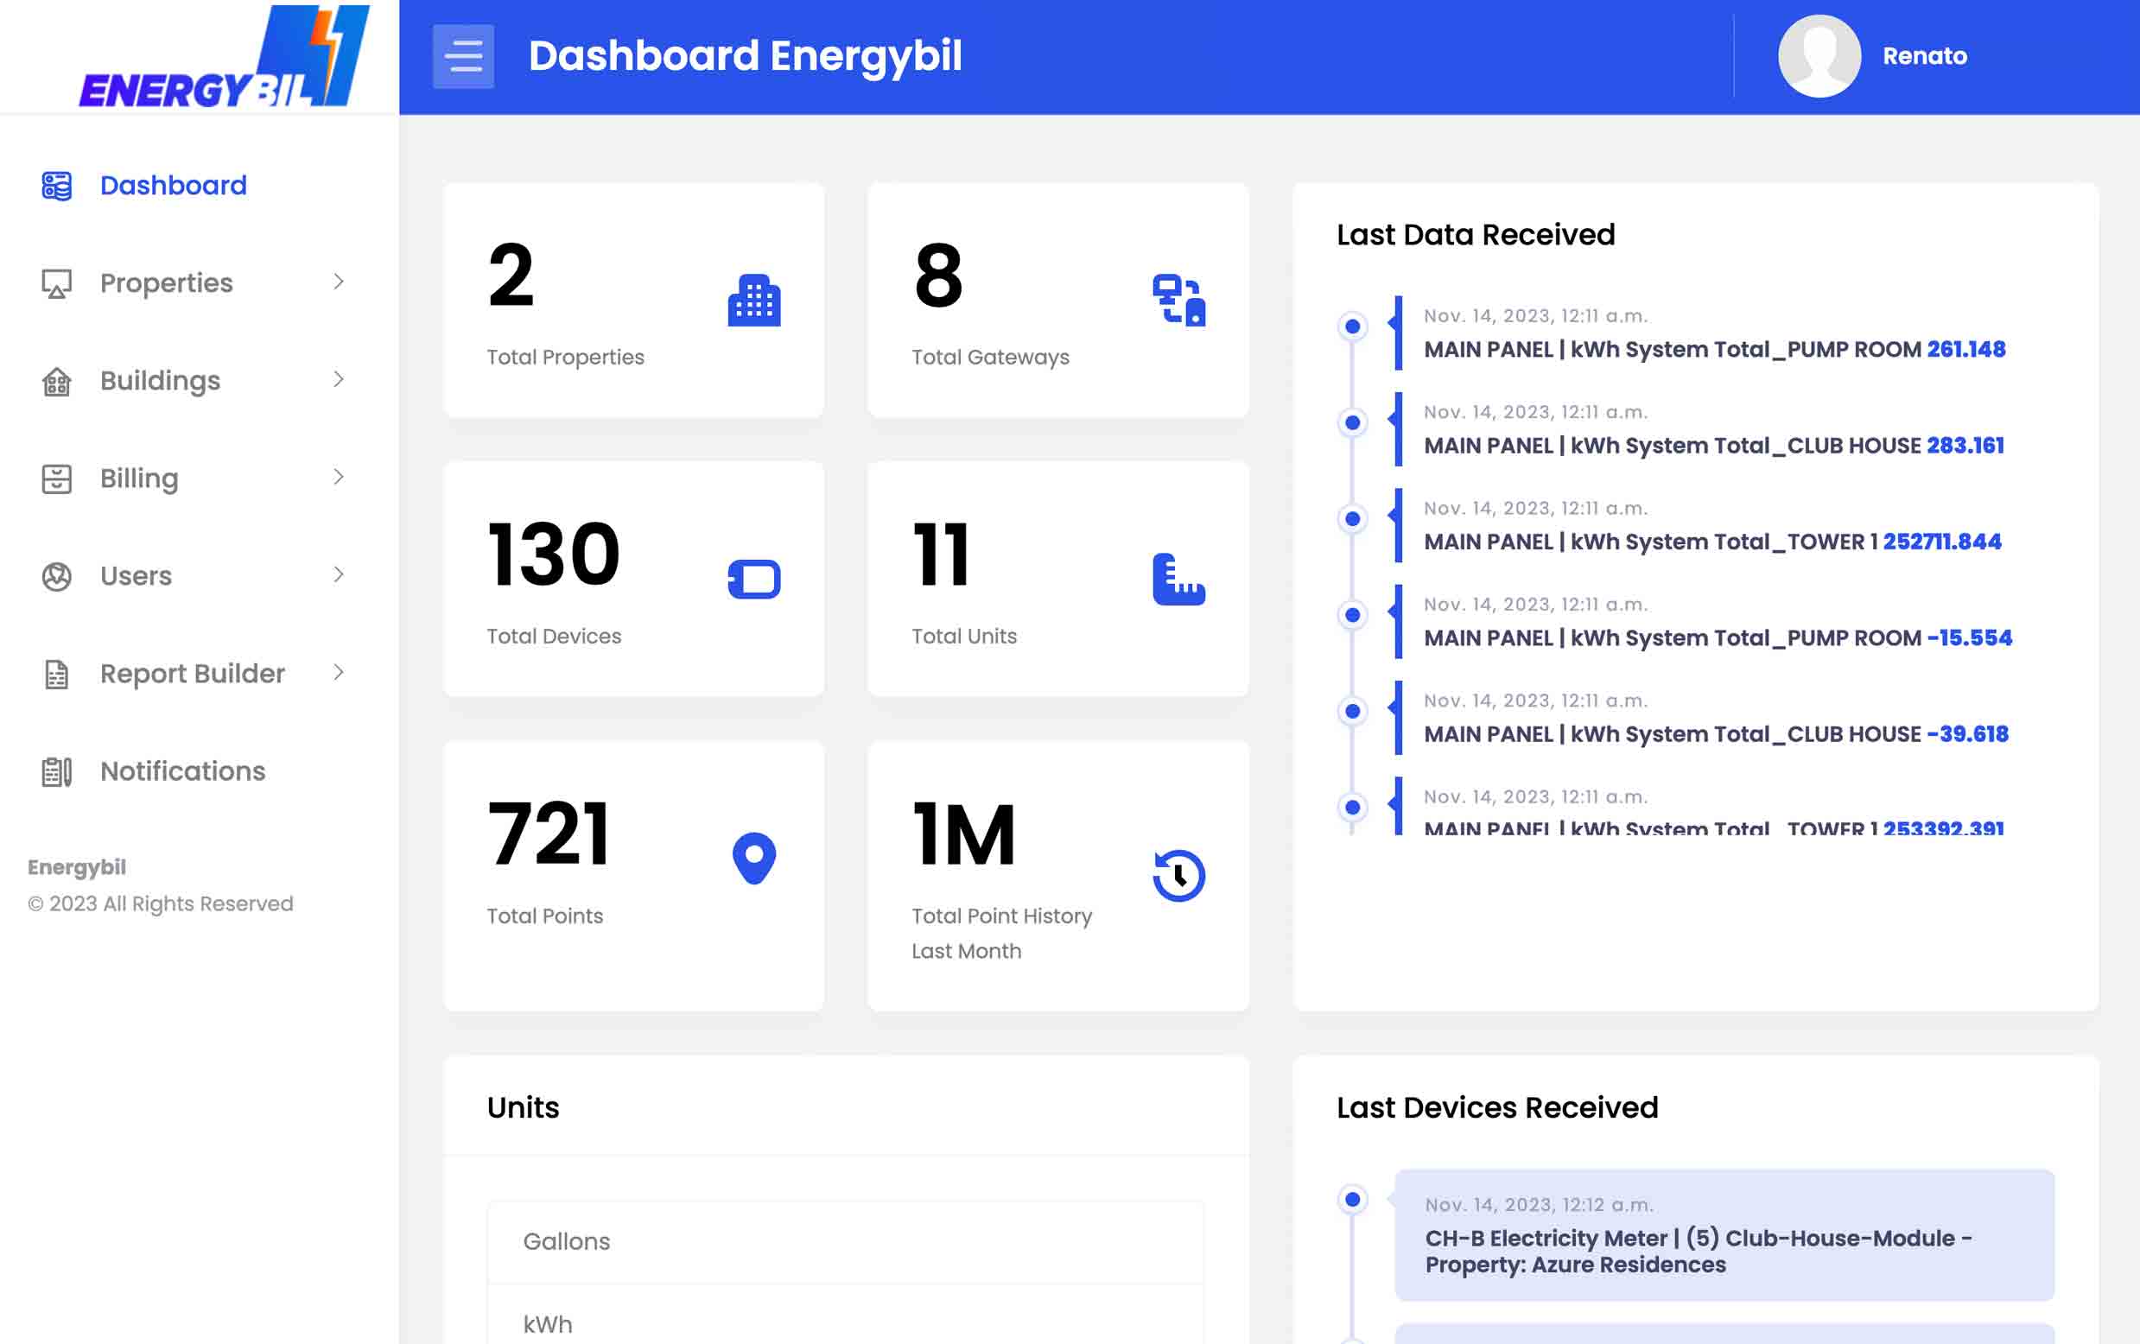Click the Total Devices icon

point(753,580)
